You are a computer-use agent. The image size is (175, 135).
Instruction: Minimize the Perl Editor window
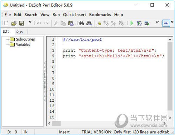138,5
